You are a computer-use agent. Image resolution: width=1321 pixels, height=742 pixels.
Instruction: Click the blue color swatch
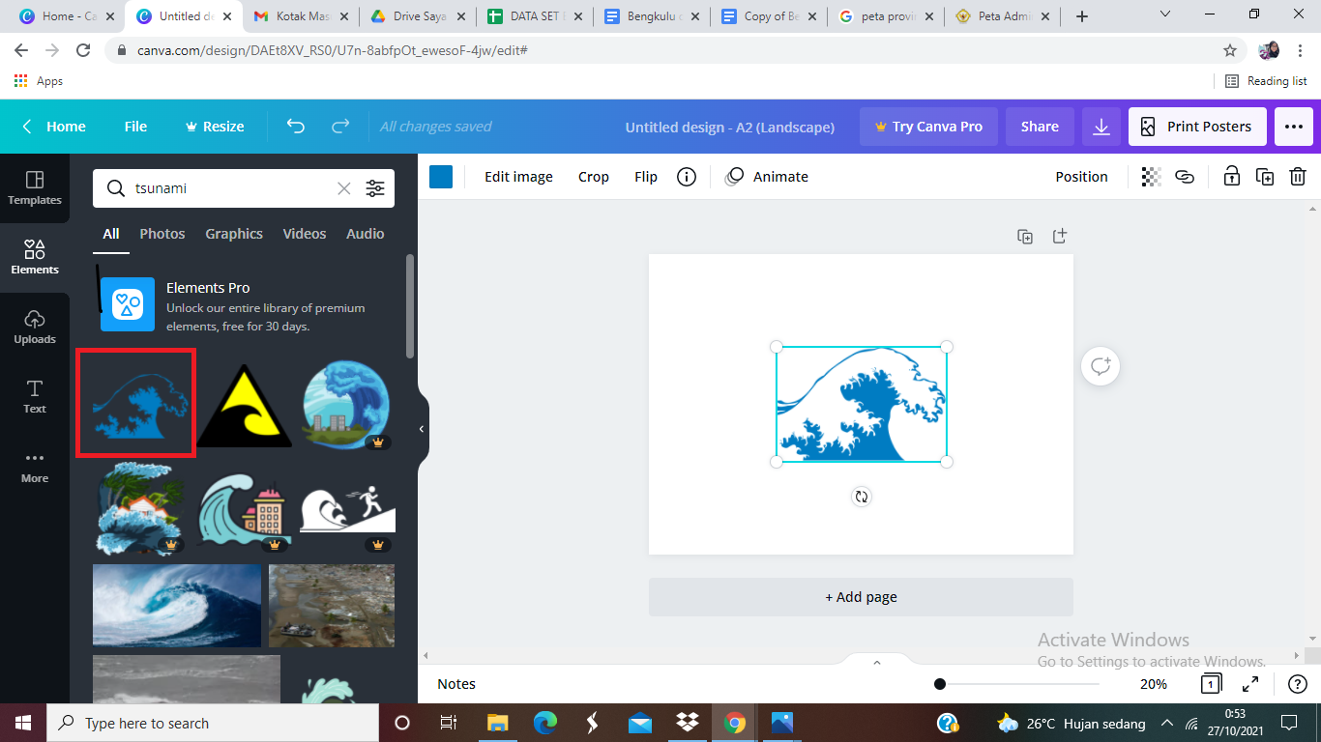(441, 177)
